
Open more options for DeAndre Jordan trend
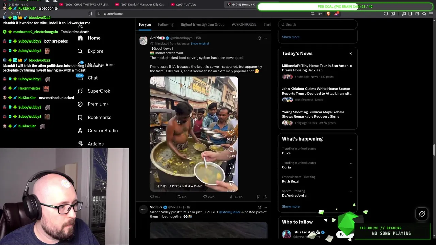coord(352,192)
